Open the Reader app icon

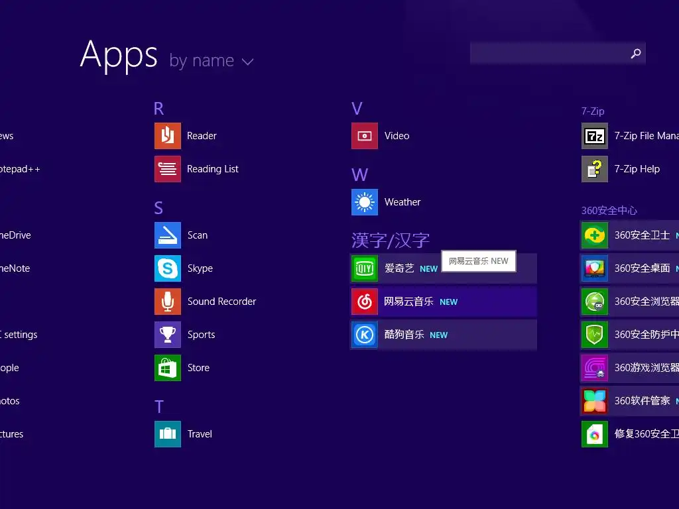(x=168, y=136)
